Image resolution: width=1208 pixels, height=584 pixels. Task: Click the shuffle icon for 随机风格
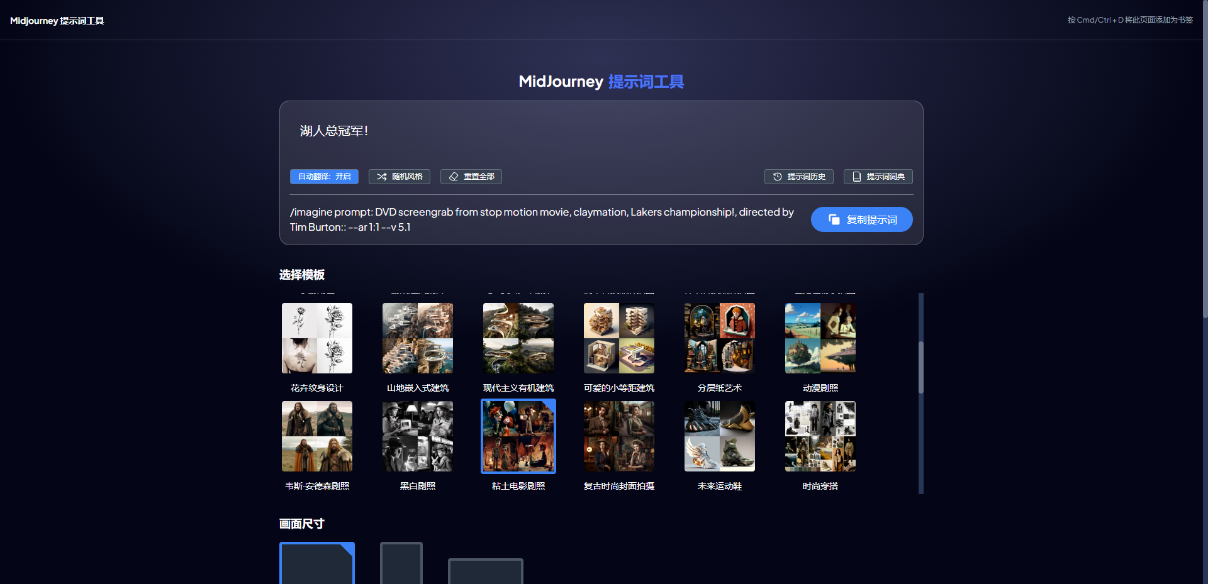pyautogui.click(x=381, y=177)
